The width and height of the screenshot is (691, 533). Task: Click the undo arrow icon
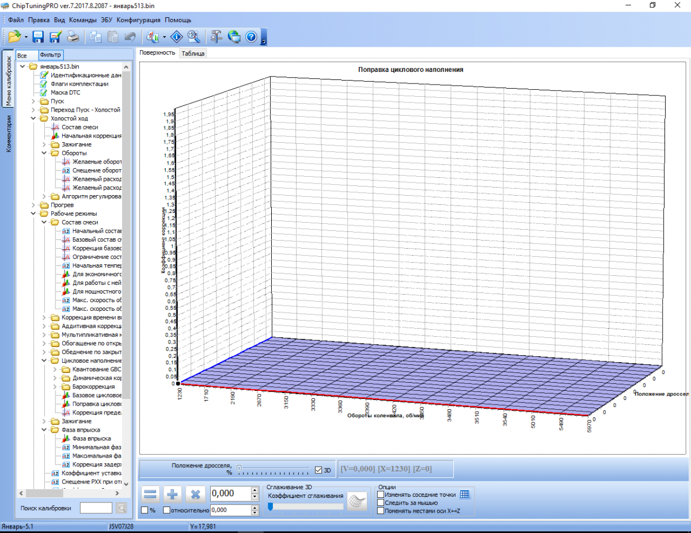[x=130, y=37]
